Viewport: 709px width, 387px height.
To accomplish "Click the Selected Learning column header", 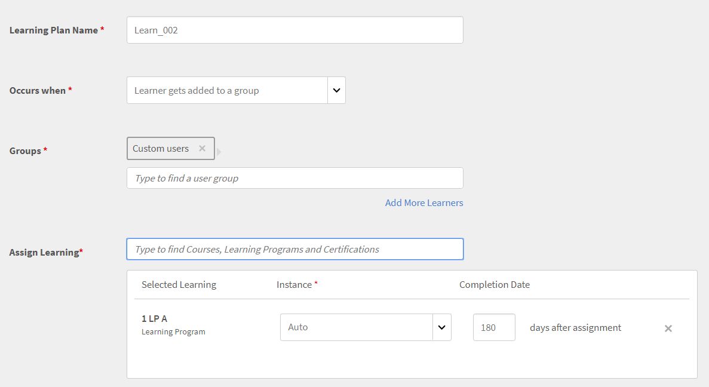I will pos(179,285).
